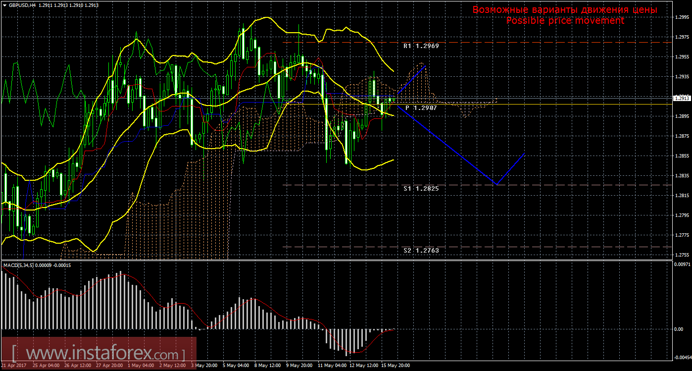Image resolution: width=692 pixels, height=371 pixels.
Task: Click price axis value 1.2955
Action: [682, 57]
